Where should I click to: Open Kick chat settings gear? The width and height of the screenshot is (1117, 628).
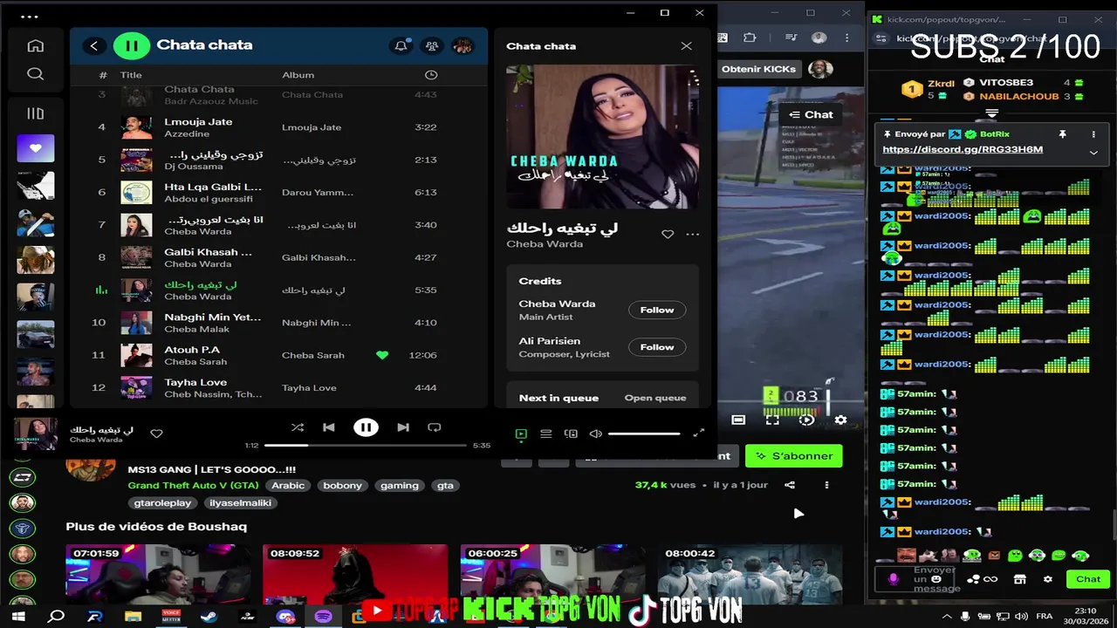[1048, 579]
